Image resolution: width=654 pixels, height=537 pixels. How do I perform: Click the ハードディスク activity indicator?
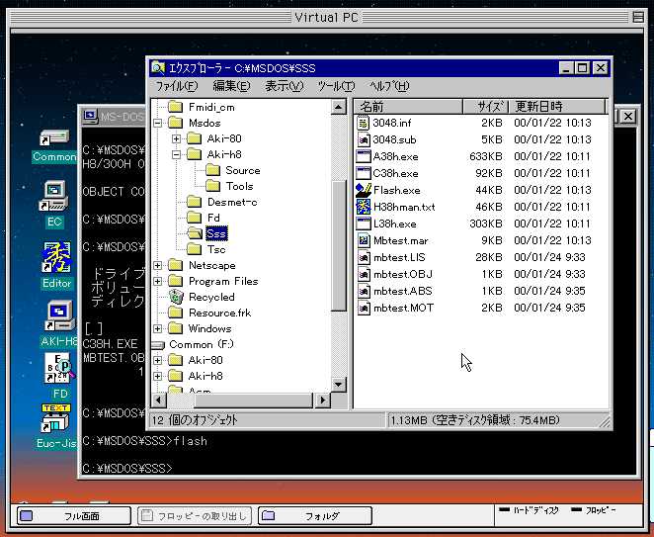(x=530, y=510)
